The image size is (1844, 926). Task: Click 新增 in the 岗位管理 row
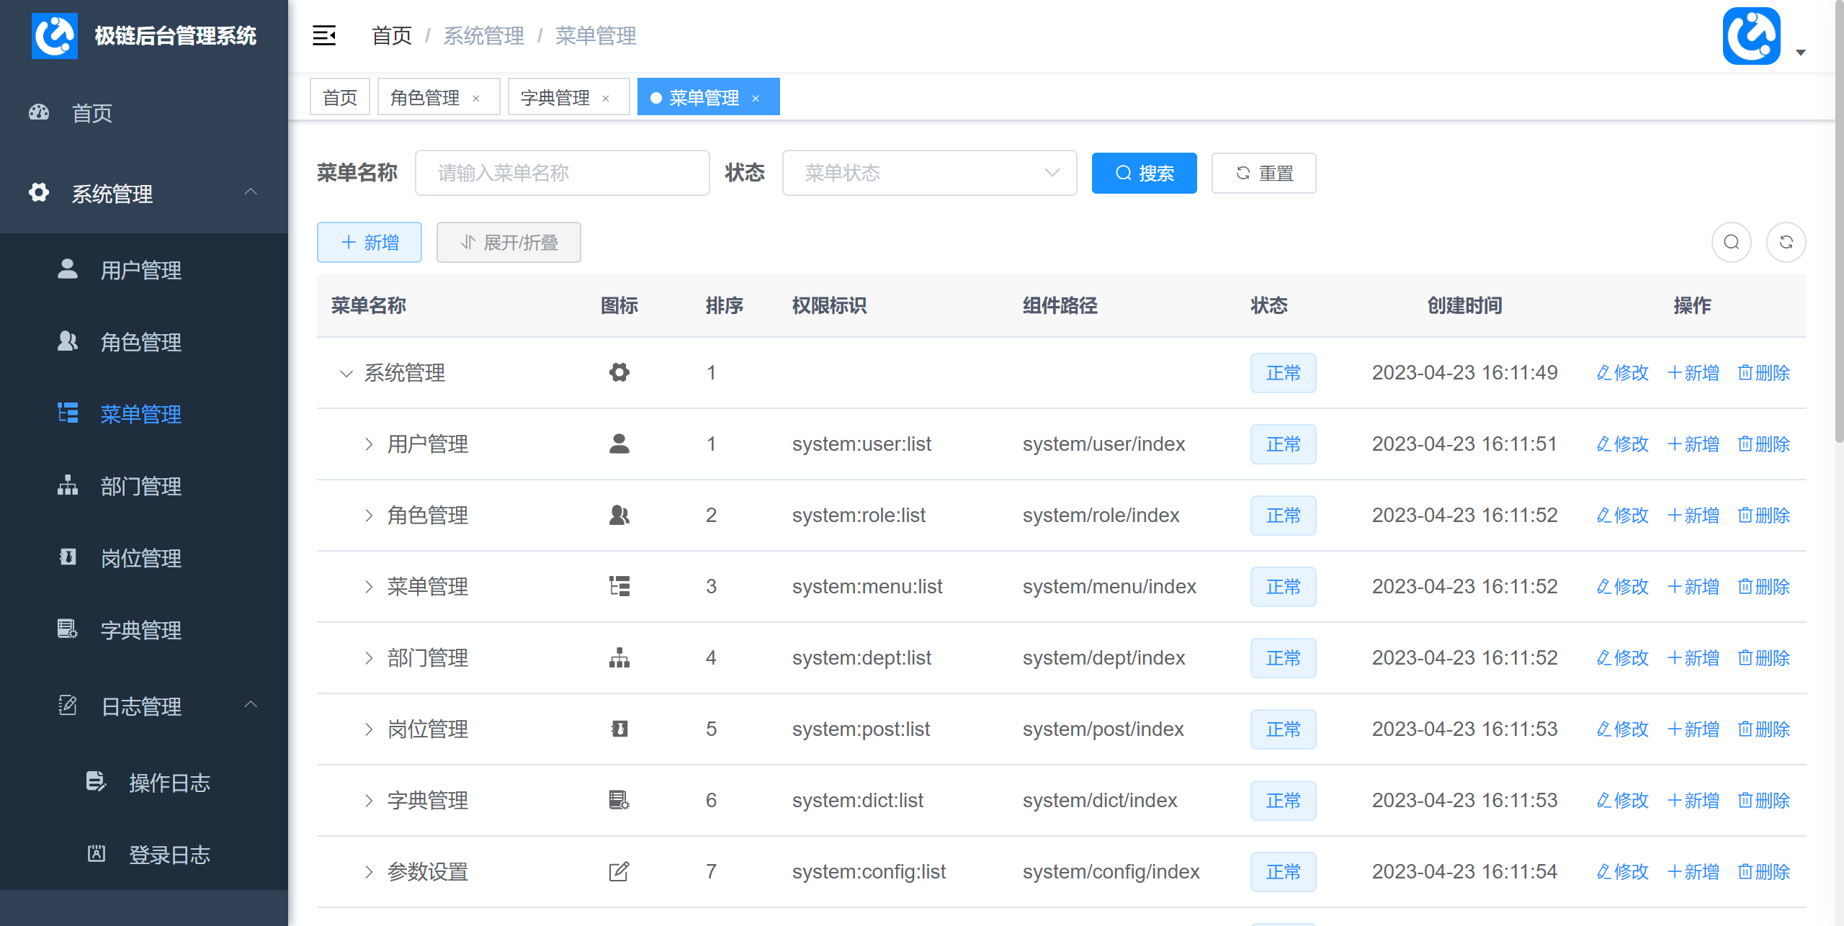coord(1693,729)
